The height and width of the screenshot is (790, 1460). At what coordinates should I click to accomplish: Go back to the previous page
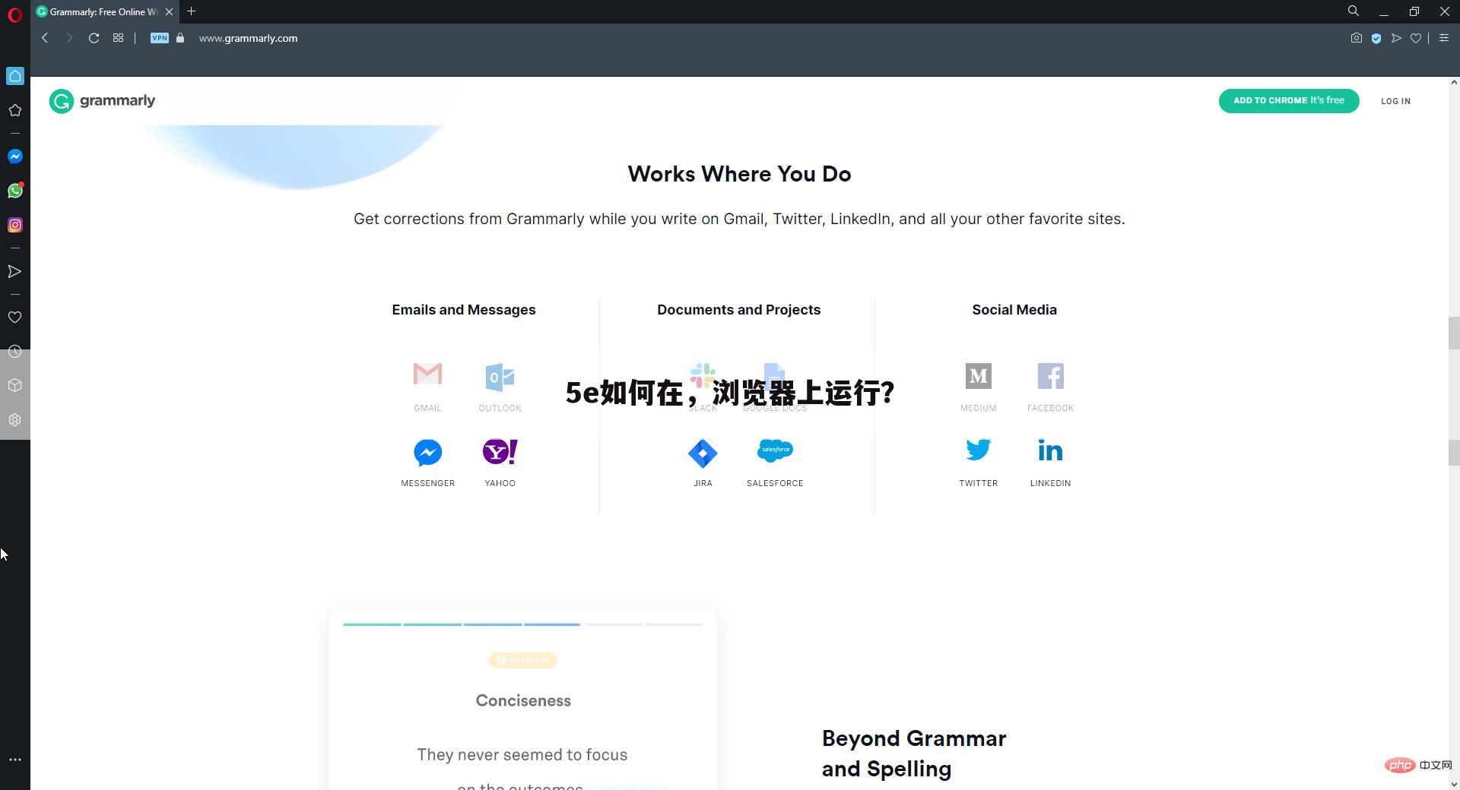(45, 38)
